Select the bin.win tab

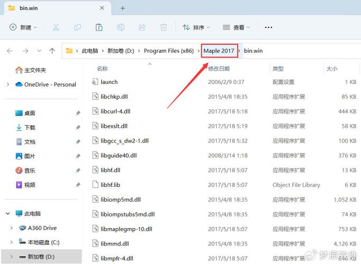pos(57,8)
